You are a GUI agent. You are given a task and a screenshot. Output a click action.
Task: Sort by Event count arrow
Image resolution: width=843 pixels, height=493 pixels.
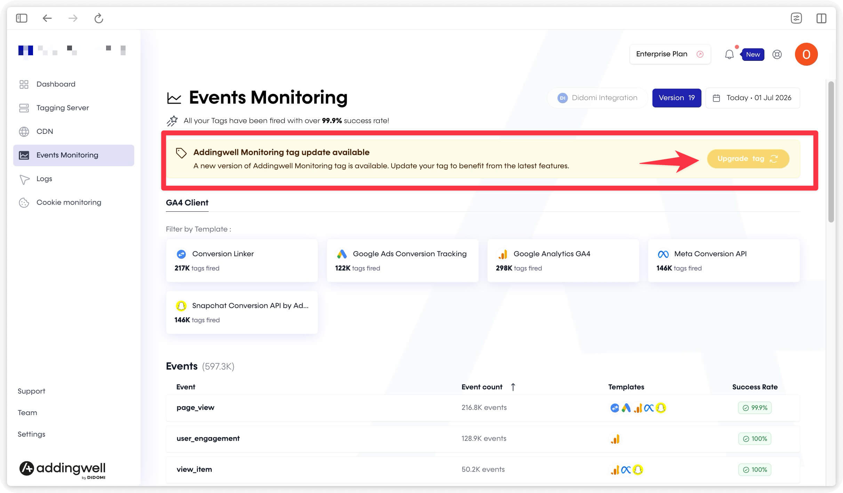(513, 387)
